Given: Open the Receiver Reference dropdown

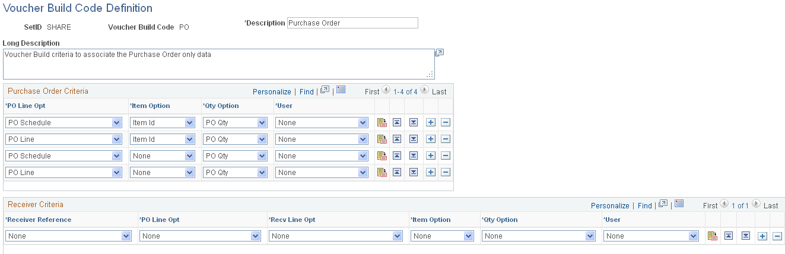Looking at the screenshot, I should [x=68, y=236].
